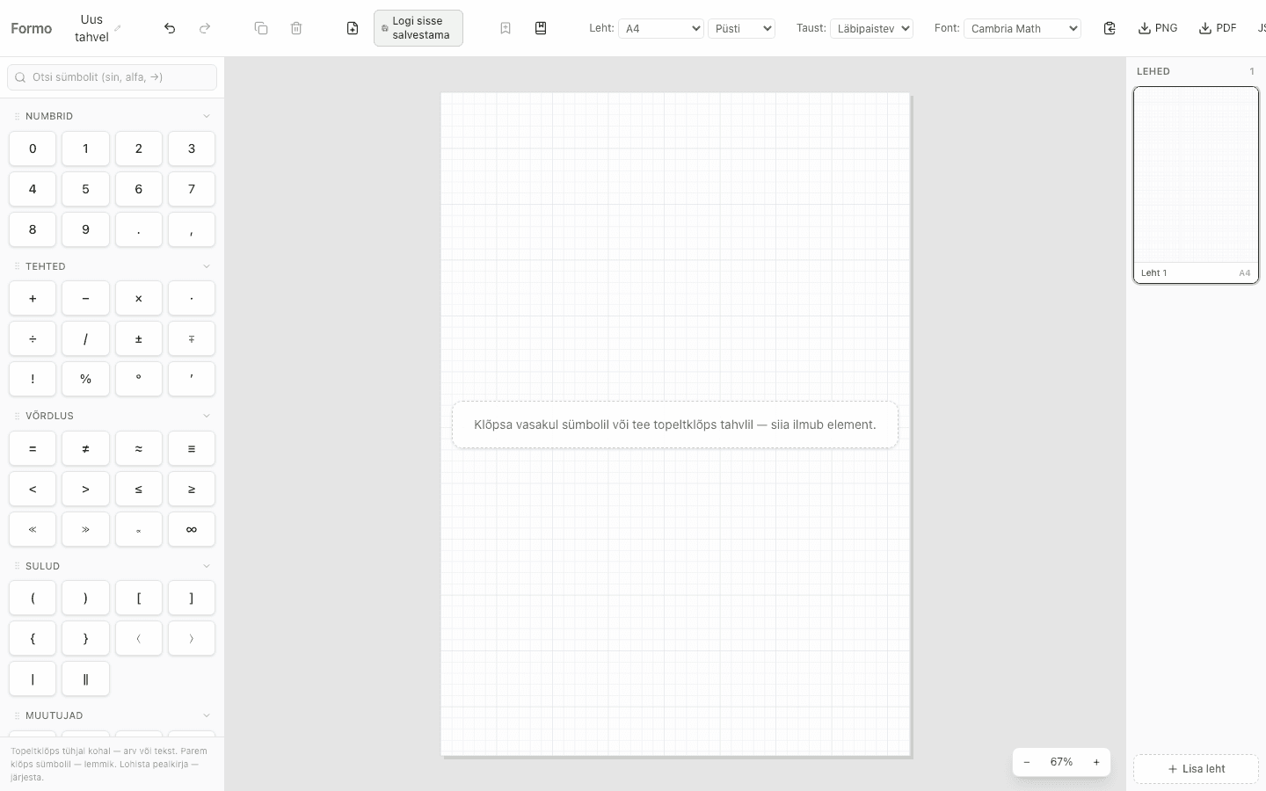Click the trash delete icon

(296, 28)
